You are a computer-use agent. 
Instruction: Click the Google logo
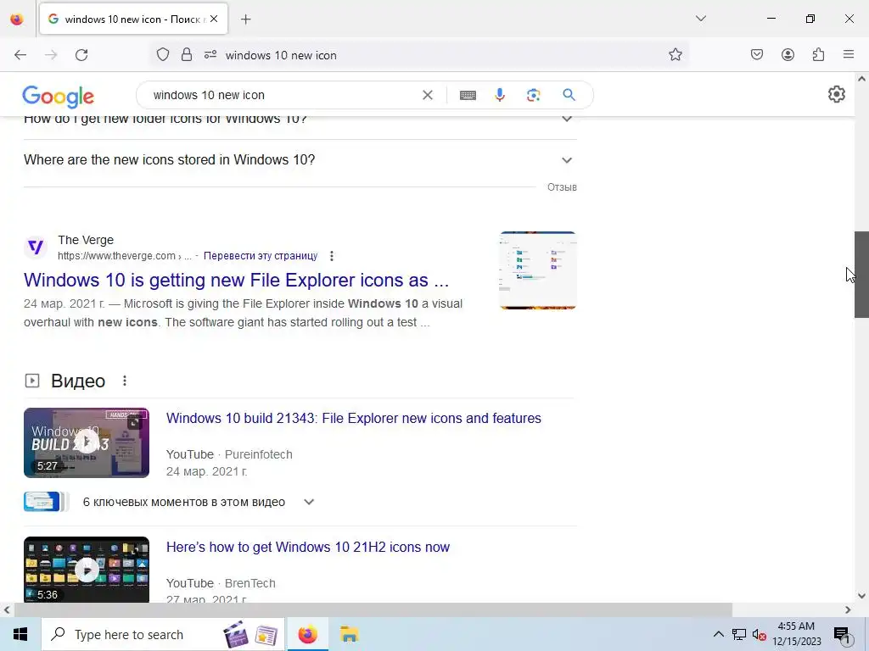tap(59, 97)
